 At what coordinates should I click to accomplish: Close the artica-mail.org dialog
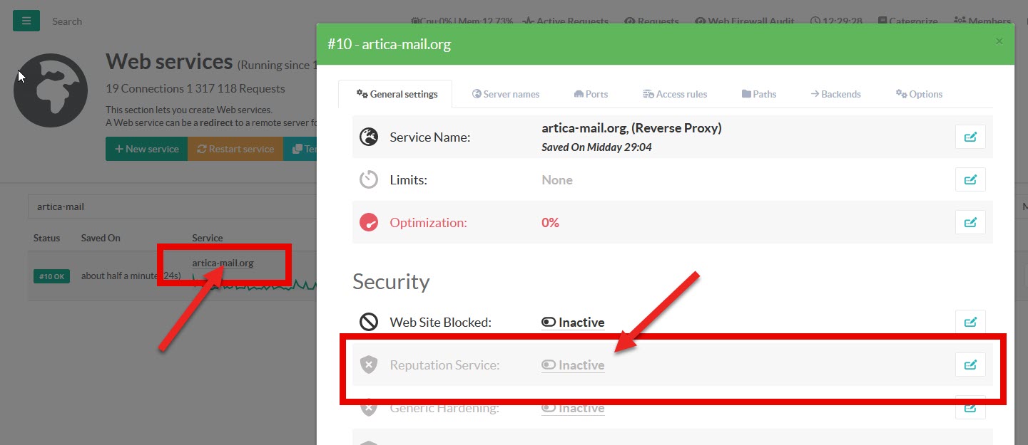click(x=999, y=41)
